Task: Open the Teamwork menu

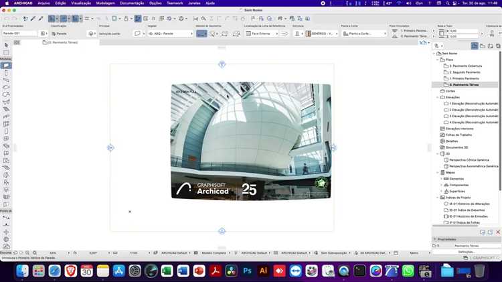Action: (x=175, y=3)
